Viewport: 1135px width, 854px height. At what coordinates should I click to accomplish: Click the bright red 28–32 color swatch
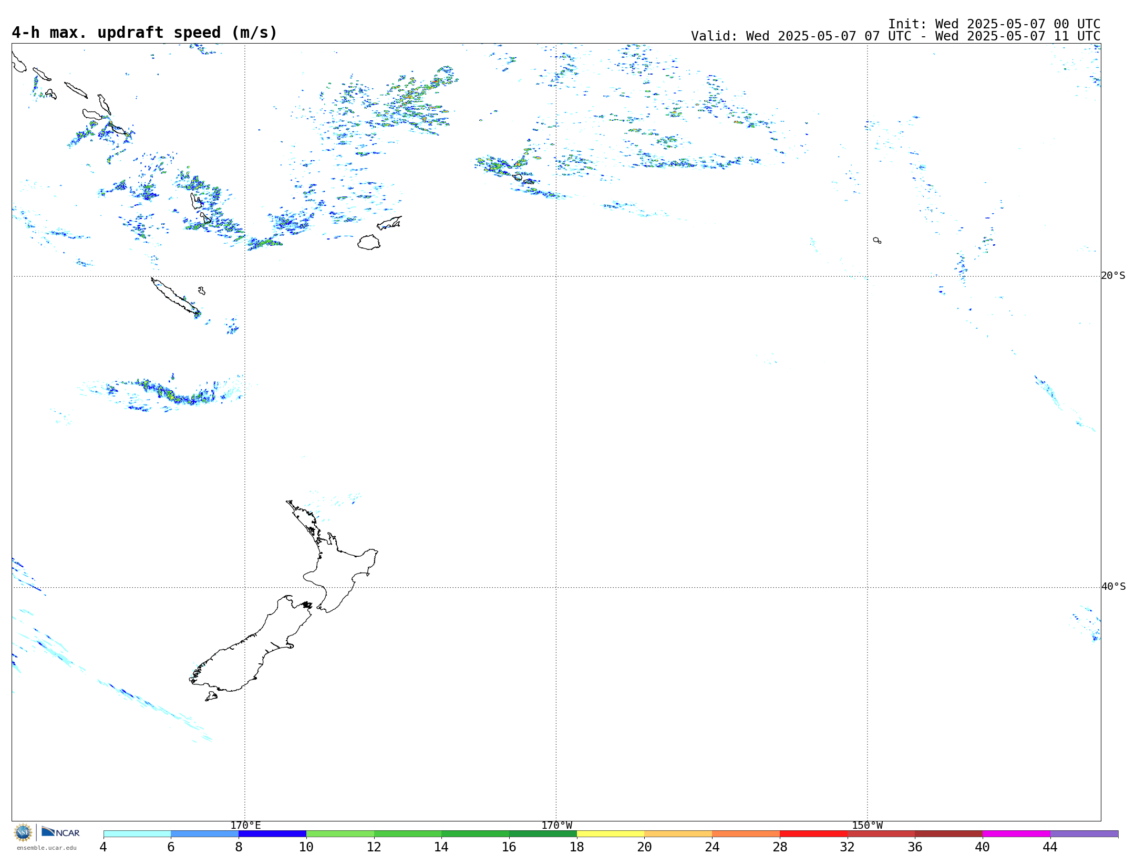(x=814, y=834)
